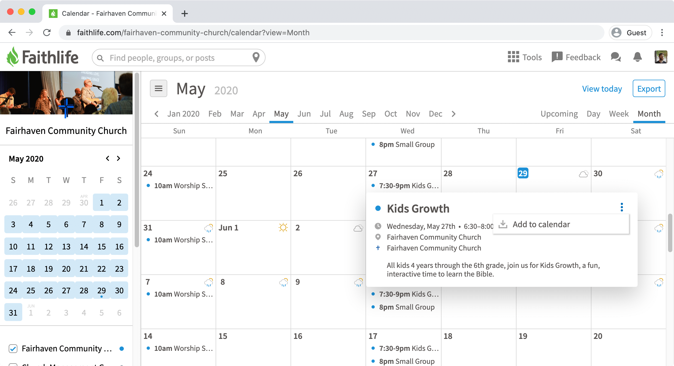The height and width of the screenshot is (366, 674).
Task: Click the rain icon on June 7
Action: 209,282
